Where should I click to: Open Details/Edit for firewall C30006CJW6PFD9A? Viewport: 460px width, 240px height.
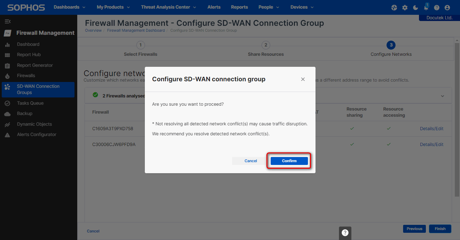point(432,145)
